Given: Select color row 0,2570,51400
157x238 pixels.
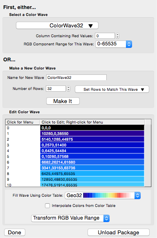Looking at the screenshot, I should coord(92,145).
